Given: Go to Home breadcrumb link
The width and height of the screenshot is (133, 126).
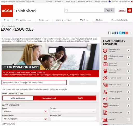Looking at the screenshot, I should click(3, 26).
